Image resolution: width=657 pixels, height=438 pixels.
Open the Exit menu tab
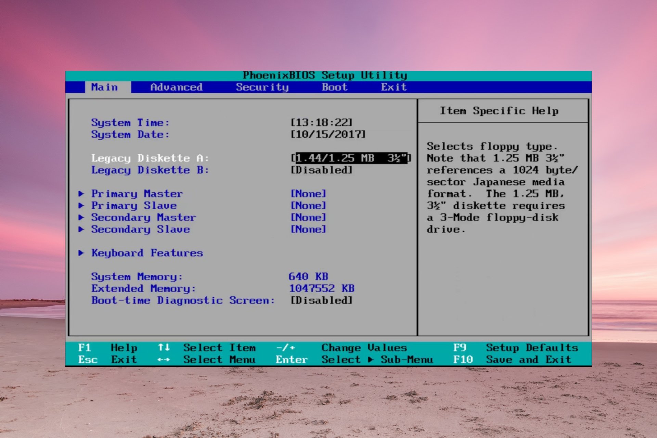pos(394,87)
